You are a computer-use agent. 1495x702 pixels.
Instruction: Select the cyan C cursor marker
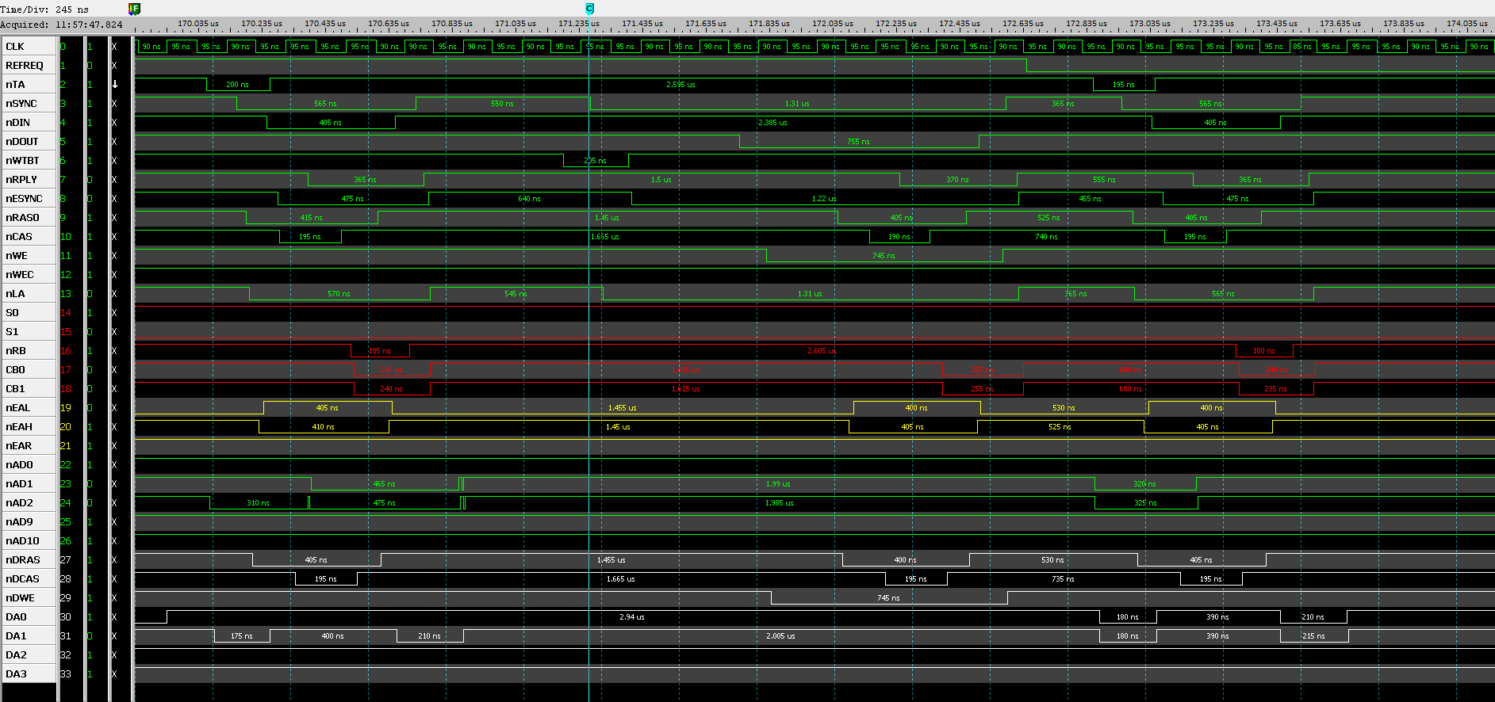pos(589,9)
